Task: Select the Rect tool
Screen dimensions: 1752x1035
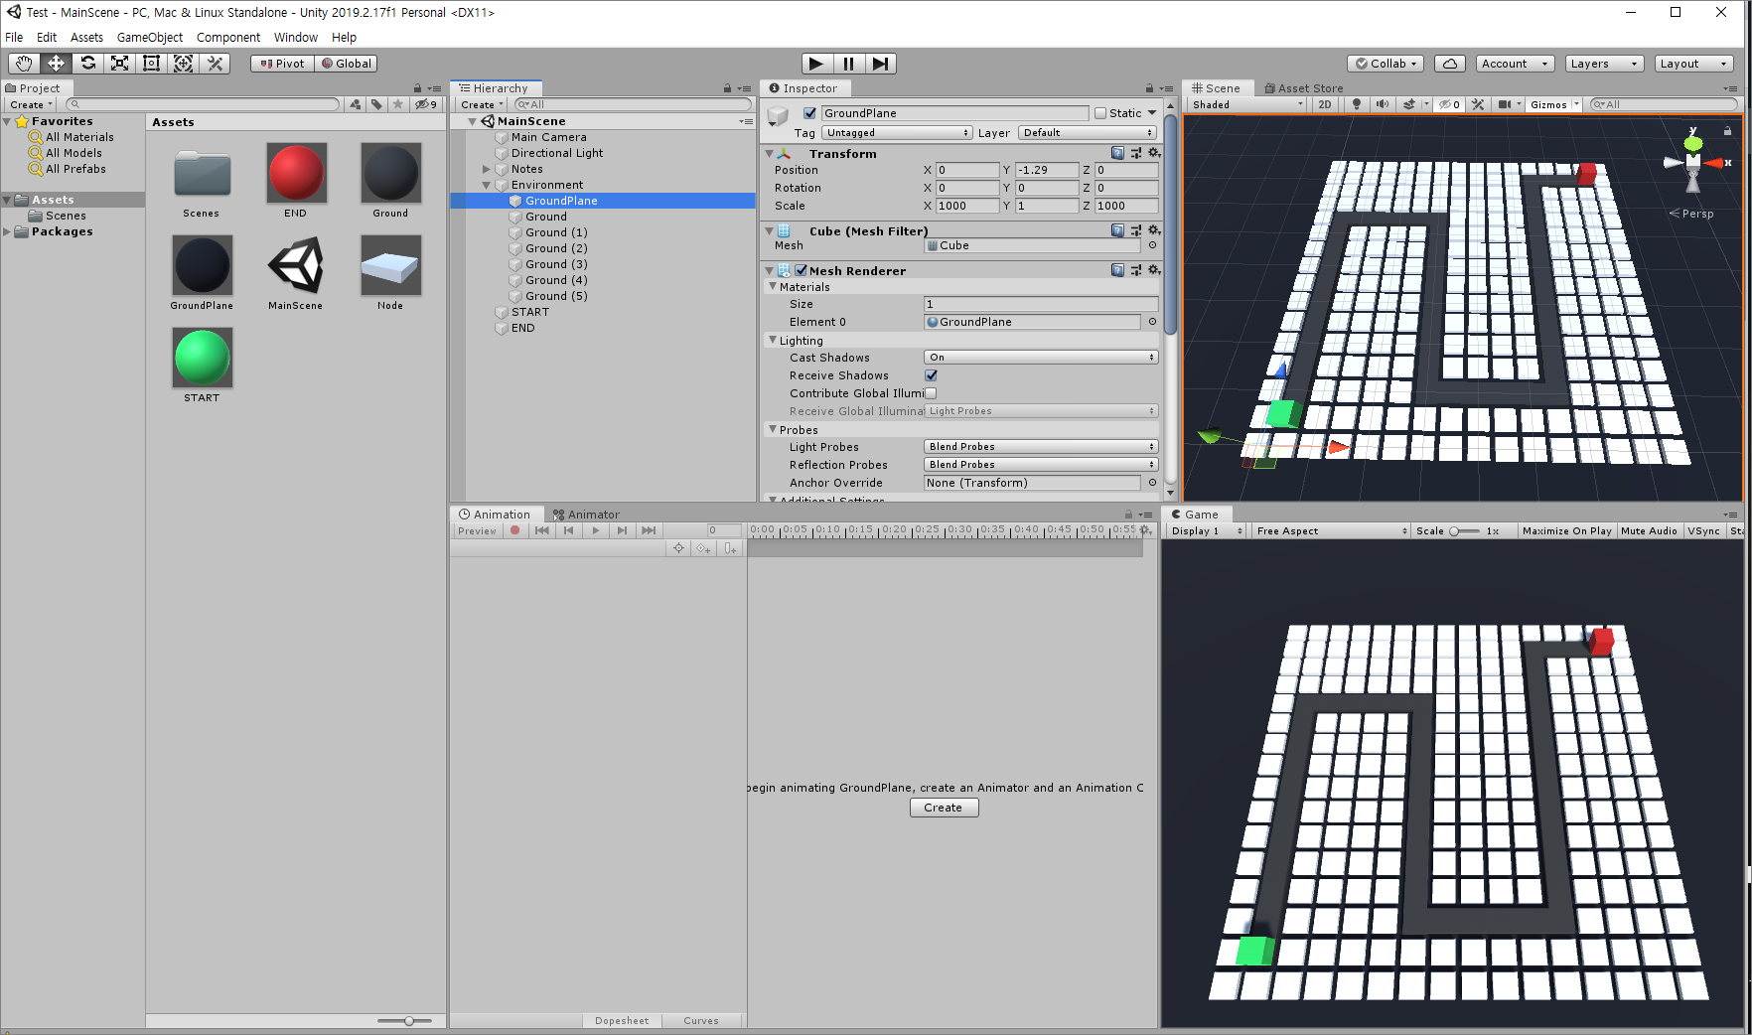Action: 151,64
